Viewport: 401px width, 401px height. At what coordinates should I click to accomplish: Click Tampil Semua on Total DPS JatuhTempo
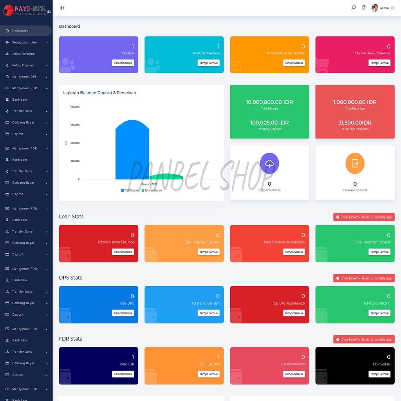294,313
